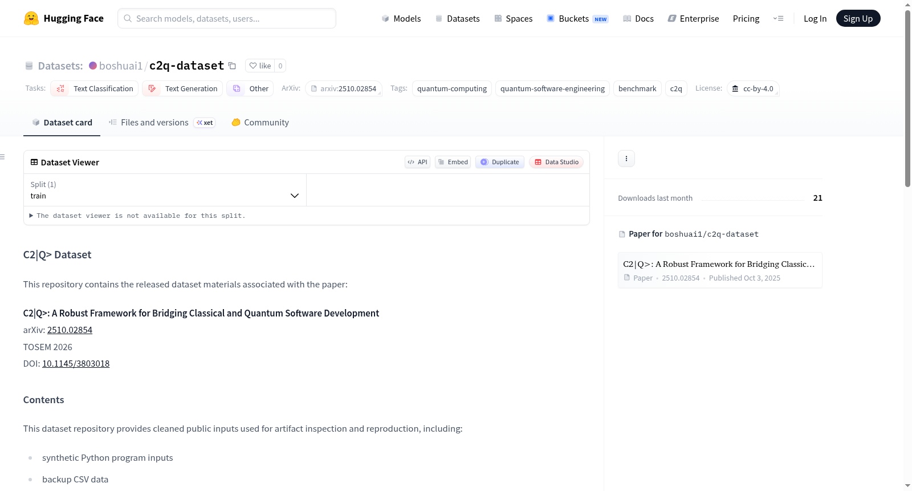Expand the extra navigation menu icon
Screen dimensions: 912x491
pyautogui.click(x=778, y=18)
